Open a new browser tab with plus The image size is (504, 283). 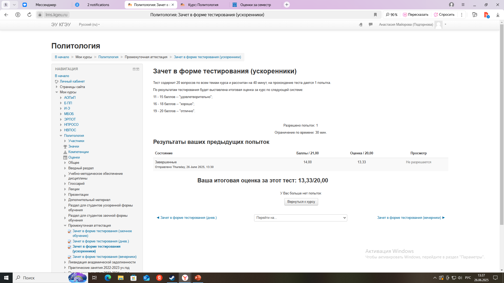[x=287, y=5]
